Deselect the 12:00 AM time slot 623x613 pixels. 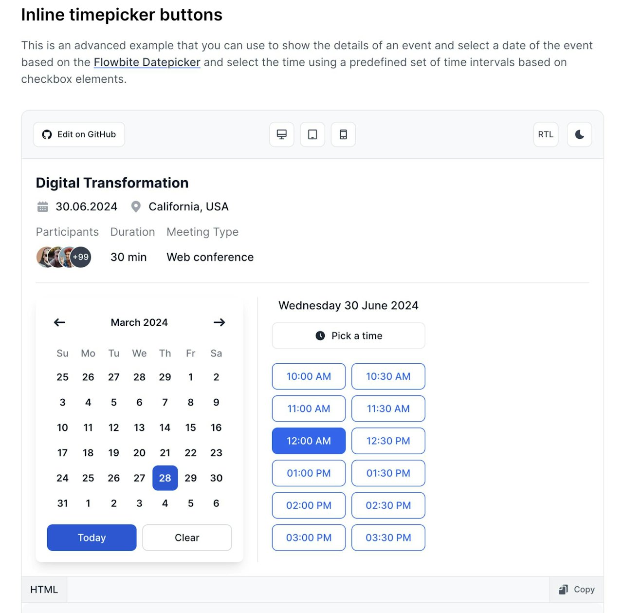[308, 441]
